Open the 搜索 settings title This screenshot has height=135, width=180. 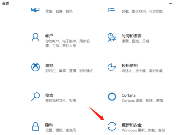(49, 95)
